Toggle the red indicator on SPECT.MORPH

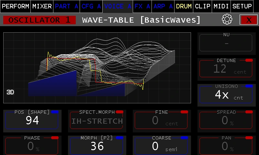coord(119,112)
